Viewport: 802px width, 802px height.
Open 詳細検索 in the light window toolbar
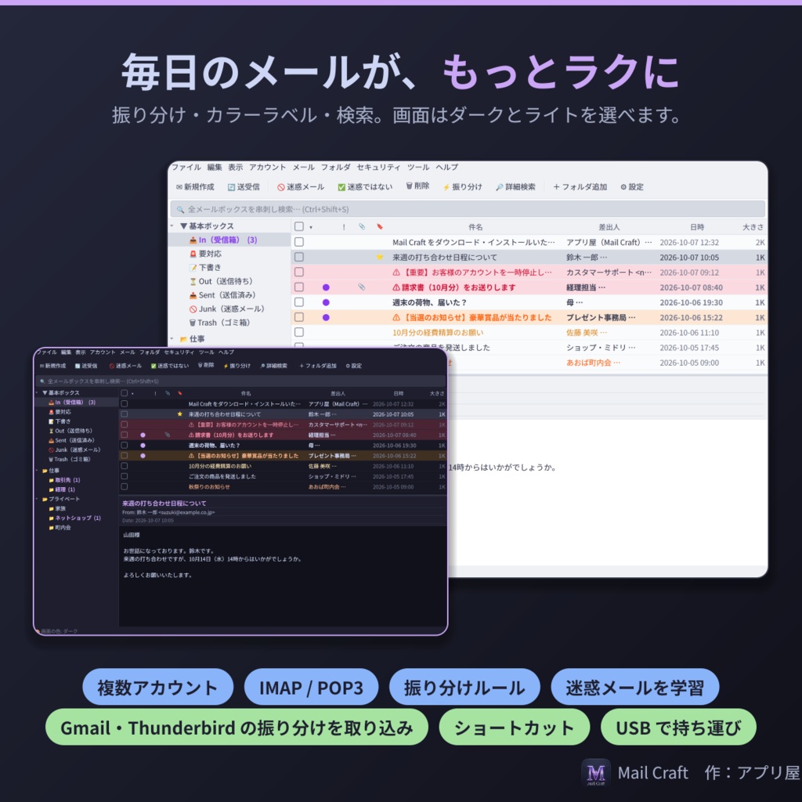pyautogui.click(x=515, y=186)
